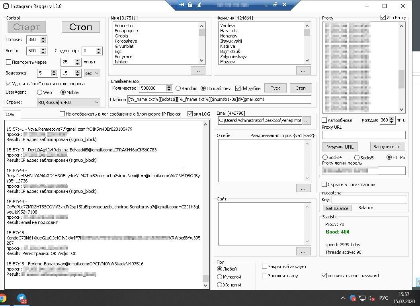Open Telegram from the taskbar
Screen dimensions: 420x306
click(x=21, y=298)
